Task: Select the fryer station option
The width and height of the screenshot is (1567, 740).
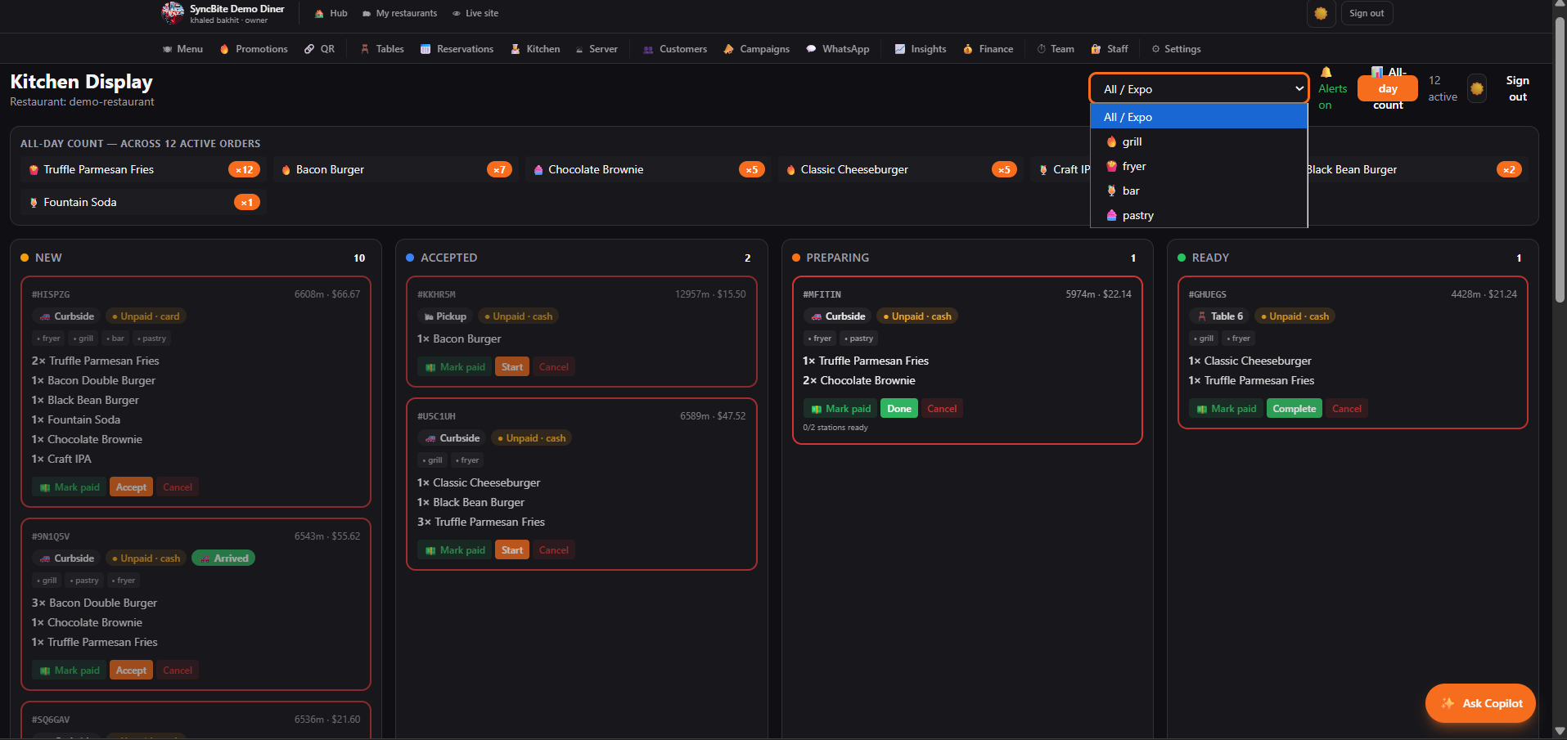Action: point(1199,166)
